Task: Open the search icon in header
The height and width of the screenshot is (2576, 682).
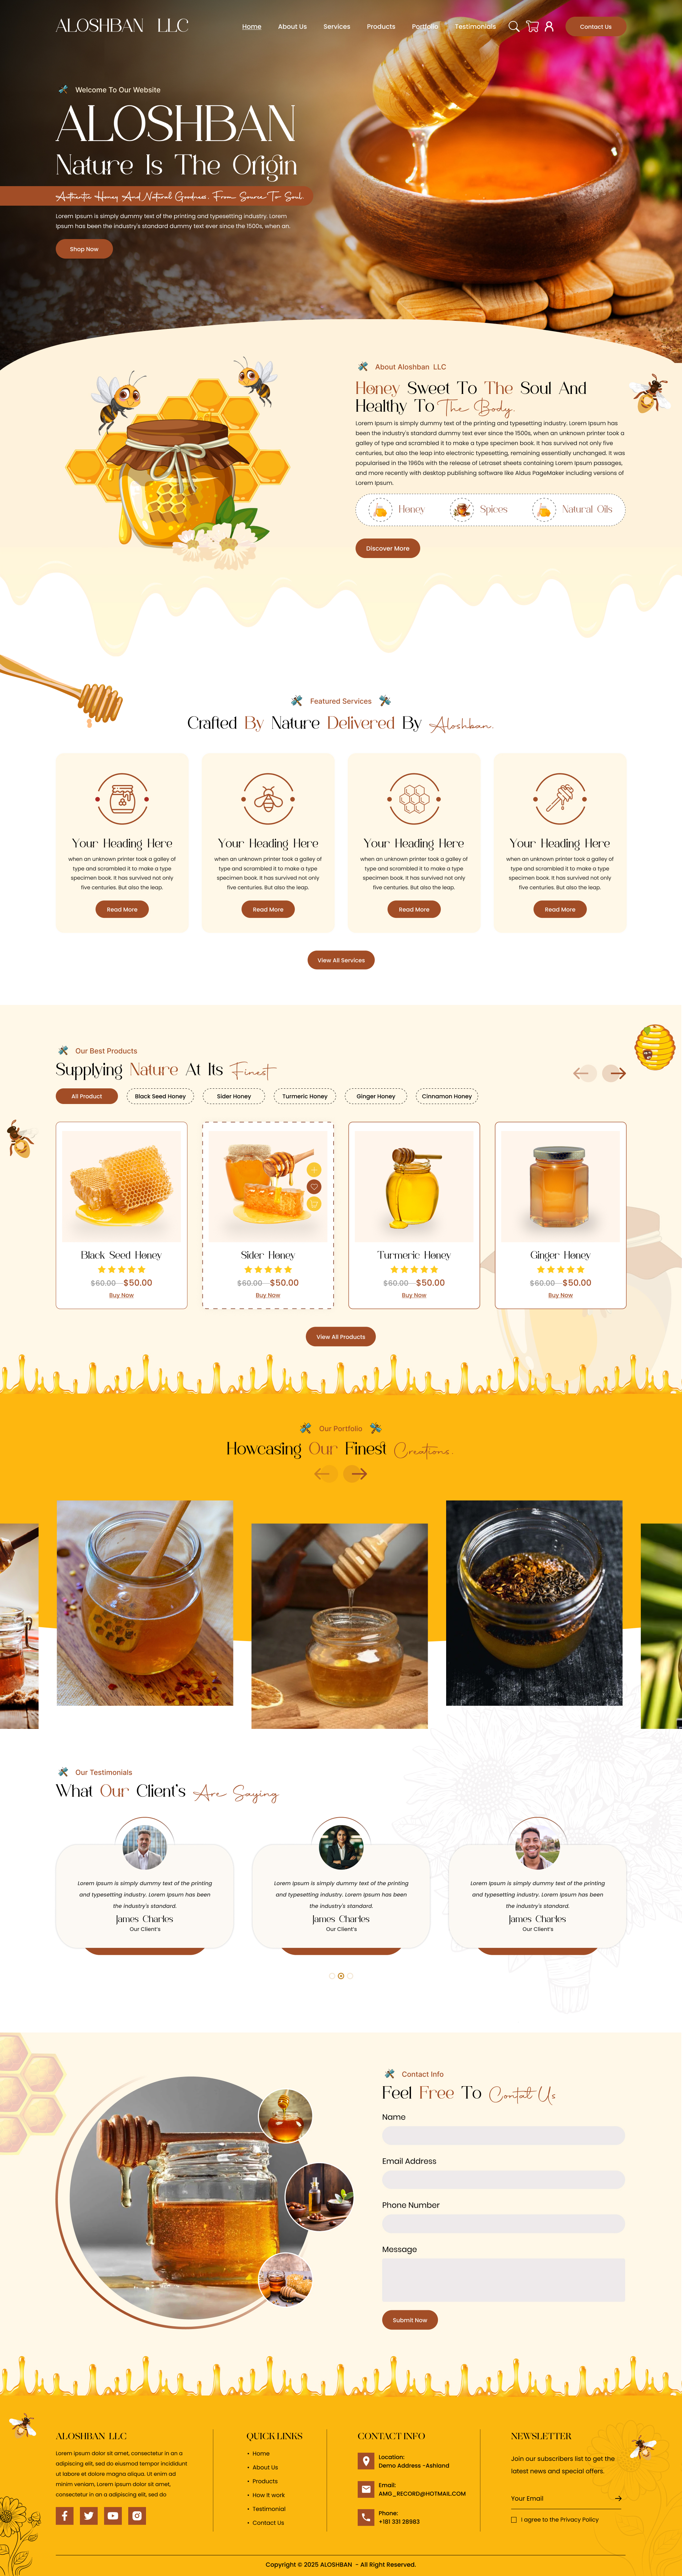Action: [x=514, y=27]
